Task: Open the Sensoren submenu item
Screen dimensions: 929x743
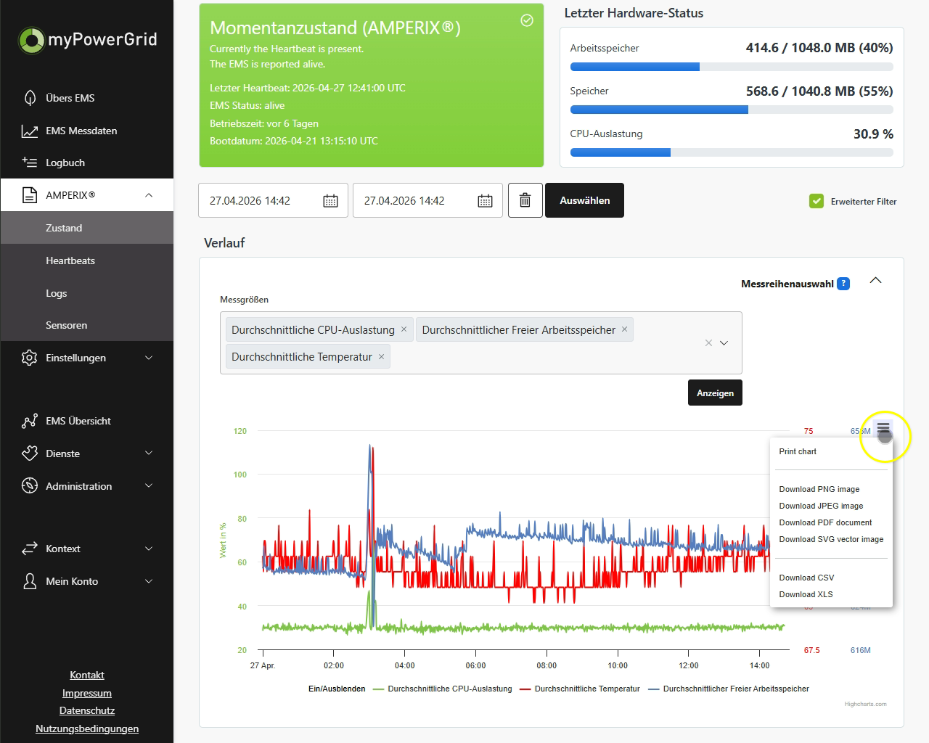Action: (x=87, y=325)
